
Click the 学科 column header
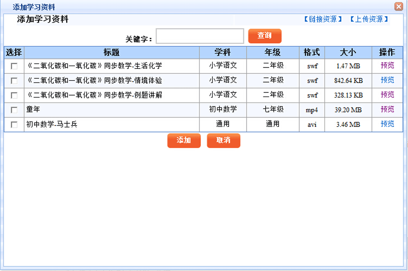pos(223,53)
